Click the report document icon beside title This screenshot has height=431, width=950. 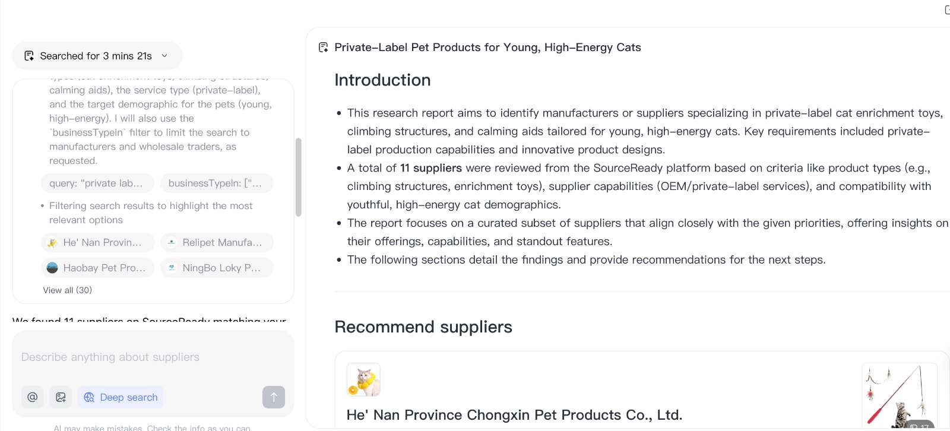click(323, 47)
